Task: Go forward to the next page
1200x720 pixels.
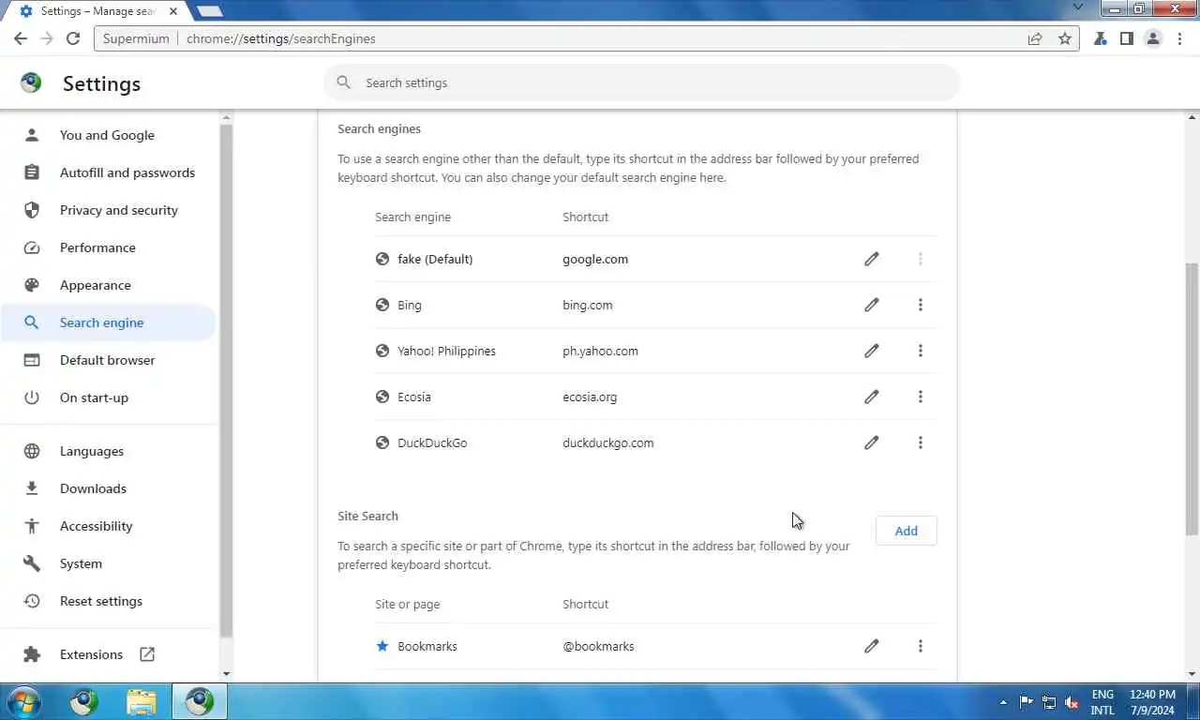Action: click(47, 38)
